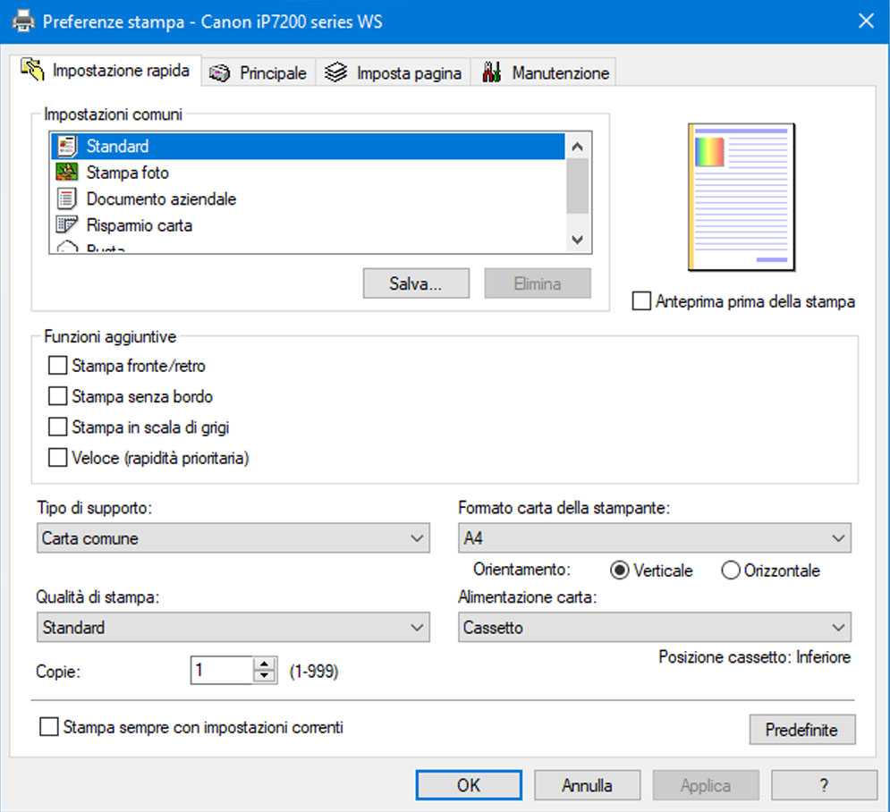Select Risparmio carta in settings list
890x812 pixels.
coord(309,225)
